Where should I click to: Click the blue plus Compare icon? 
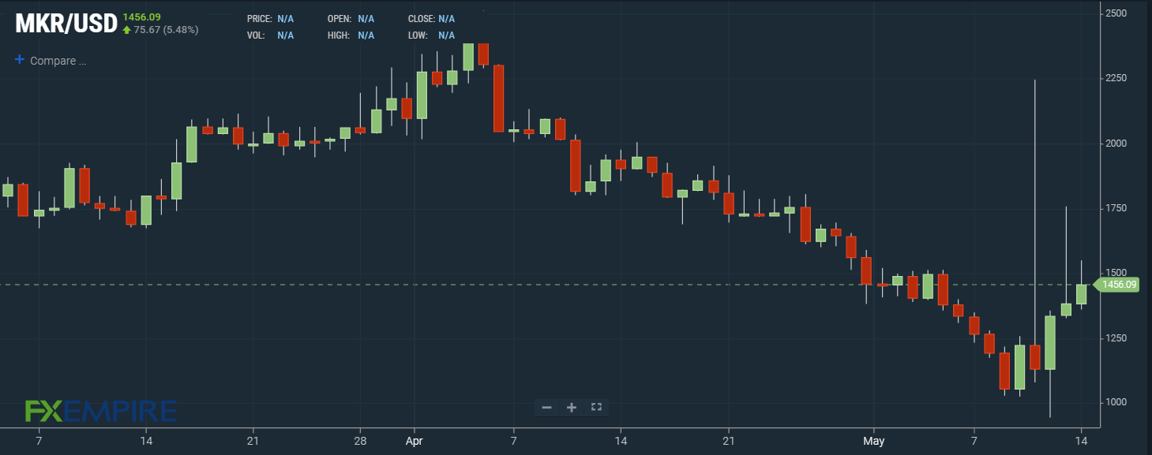tap(20, 60)
